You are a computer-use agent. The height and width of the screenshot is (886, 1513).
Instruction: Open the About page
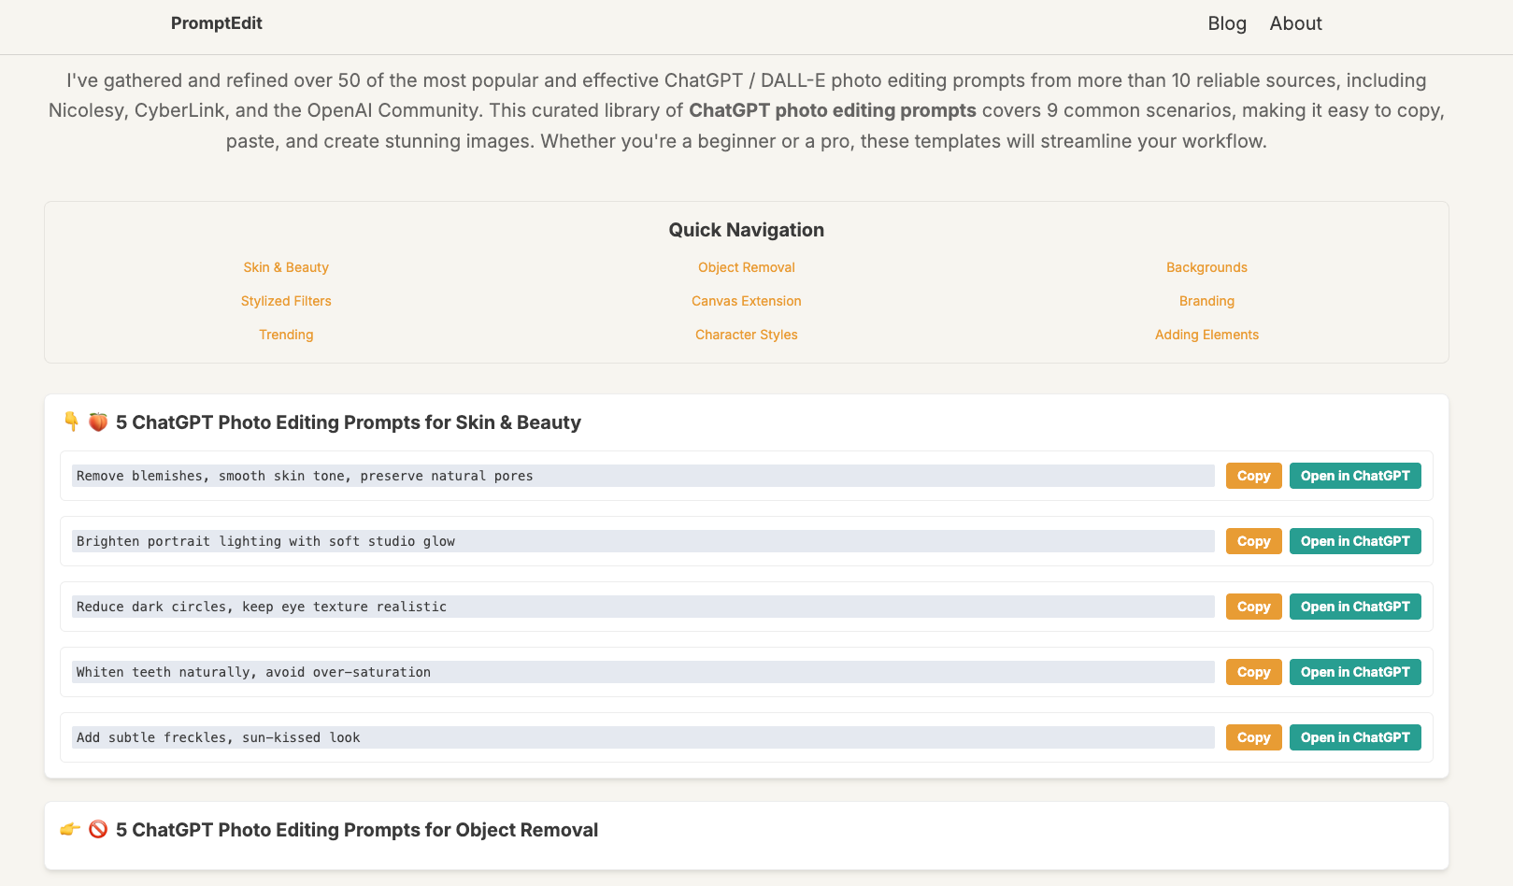[x=1295, y=23]
